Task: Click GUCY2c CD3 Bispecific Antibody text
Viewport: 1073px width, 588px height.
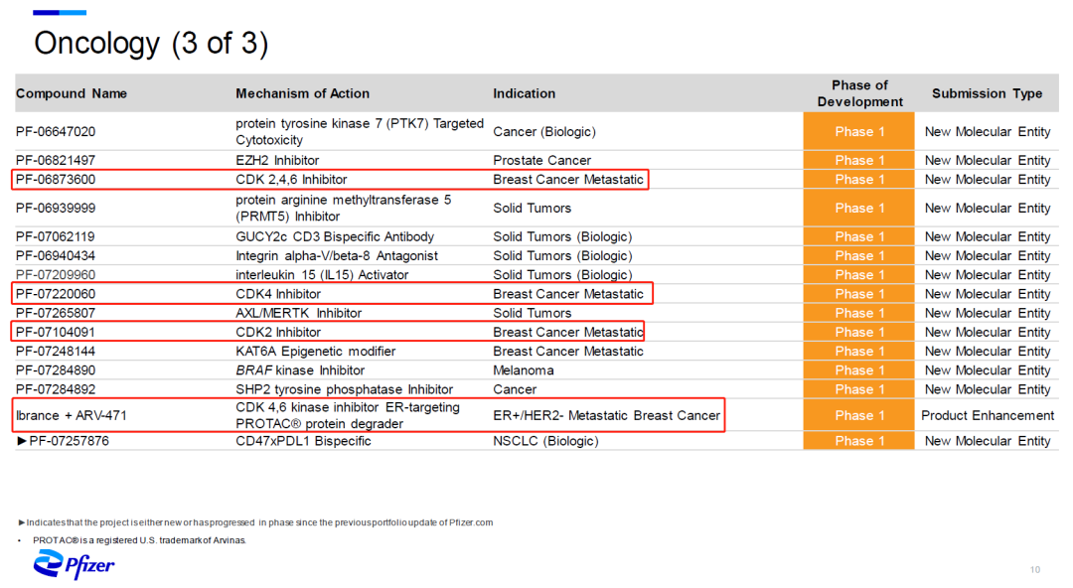Action: pyautogui.click(x=335, y=236)
